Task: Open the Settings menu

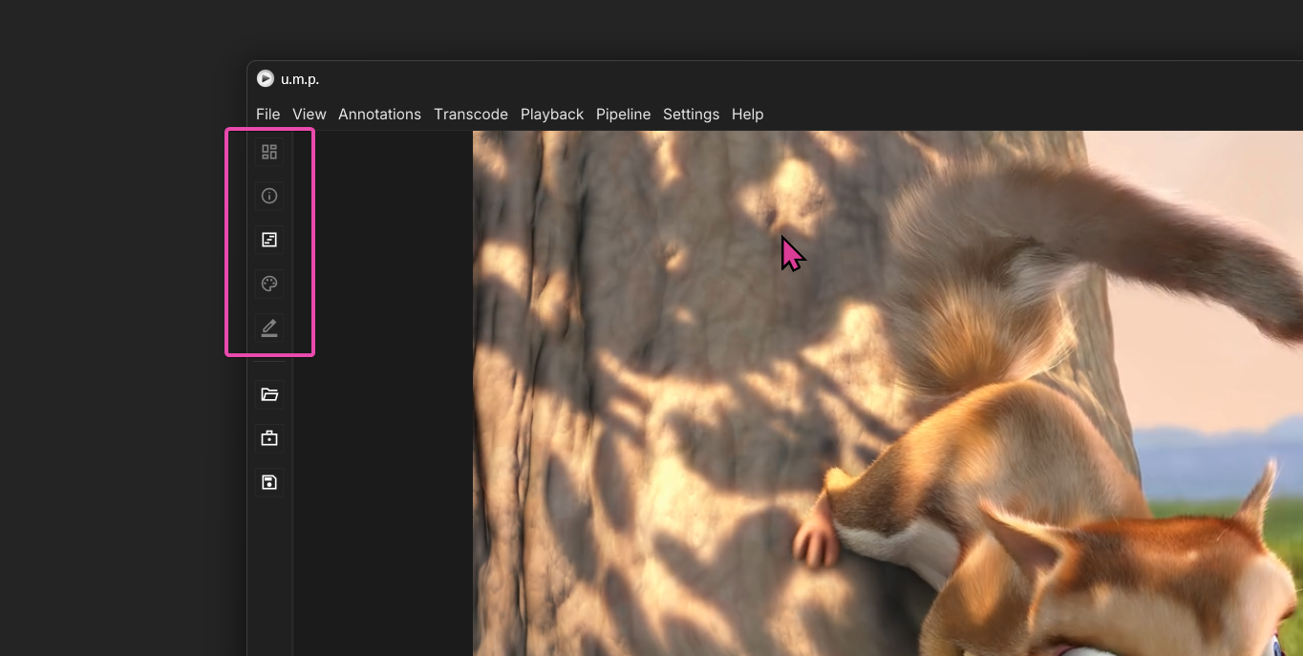Action: coord(691,114)
